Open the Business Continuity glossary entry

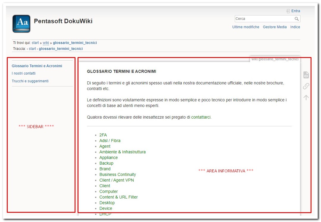(117, 175)
